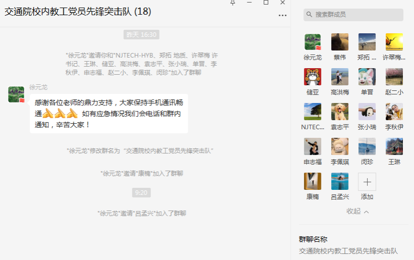Click the magnifier icon in member search
This screenshot has height=260, width=414.
(309, 15)
